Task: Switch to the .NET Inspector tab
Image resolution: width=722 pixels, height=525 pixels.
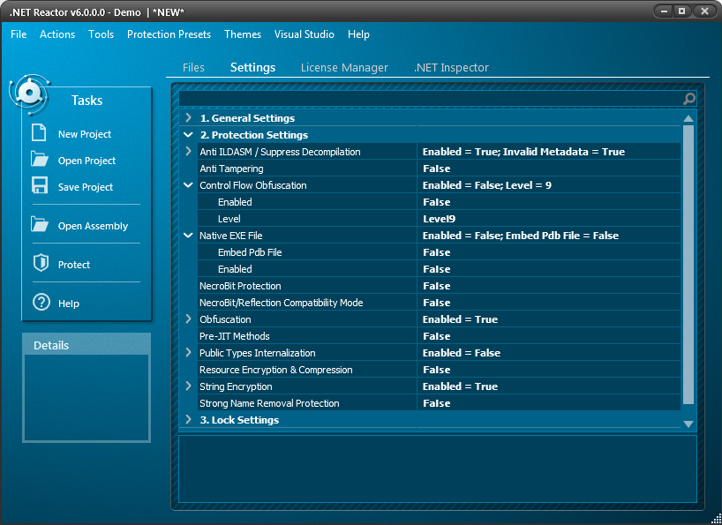Action: tap(451, 68)
